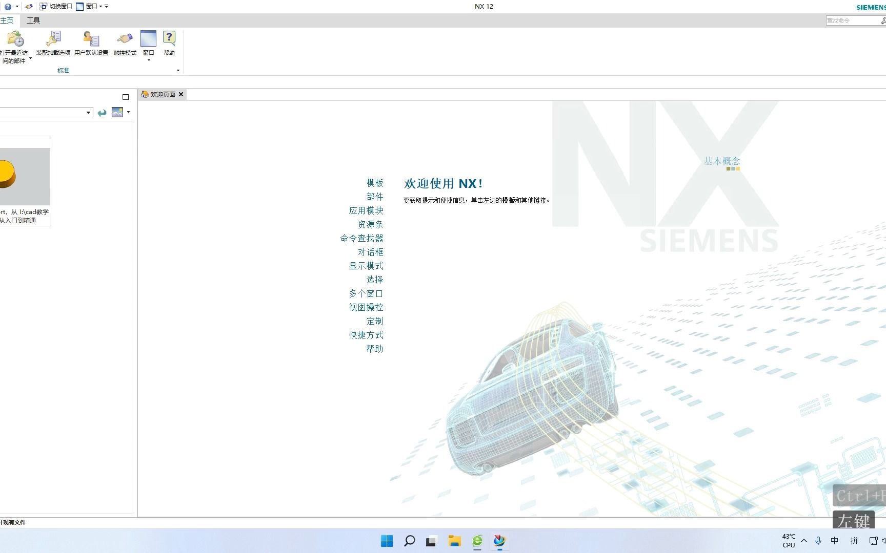Expand the ribbon Window (窗口) dropdown arrow

point(149,60)
